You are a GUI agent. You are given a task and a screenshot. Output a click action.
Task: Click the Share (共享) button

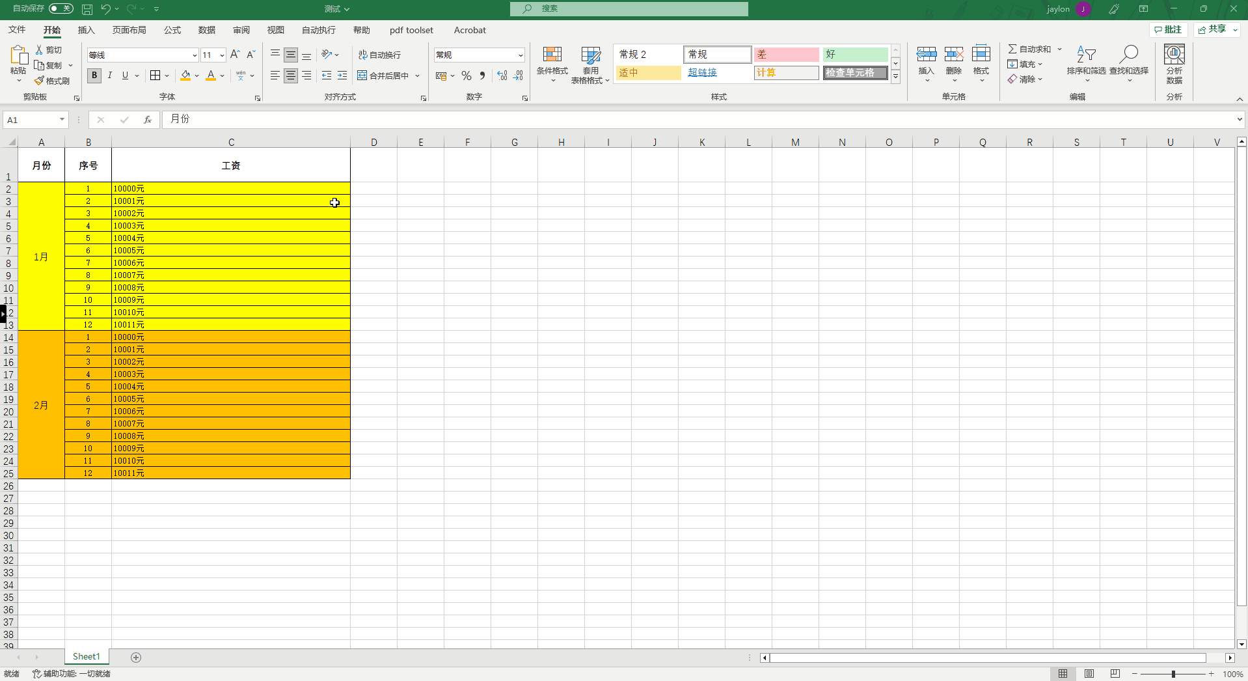1217,30
